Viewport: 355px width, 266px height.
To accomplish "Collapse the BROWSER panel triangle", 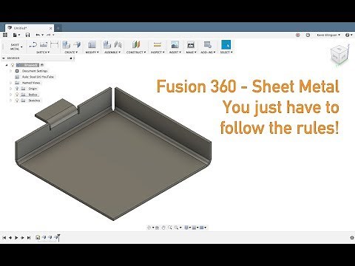I will [4, 58].
